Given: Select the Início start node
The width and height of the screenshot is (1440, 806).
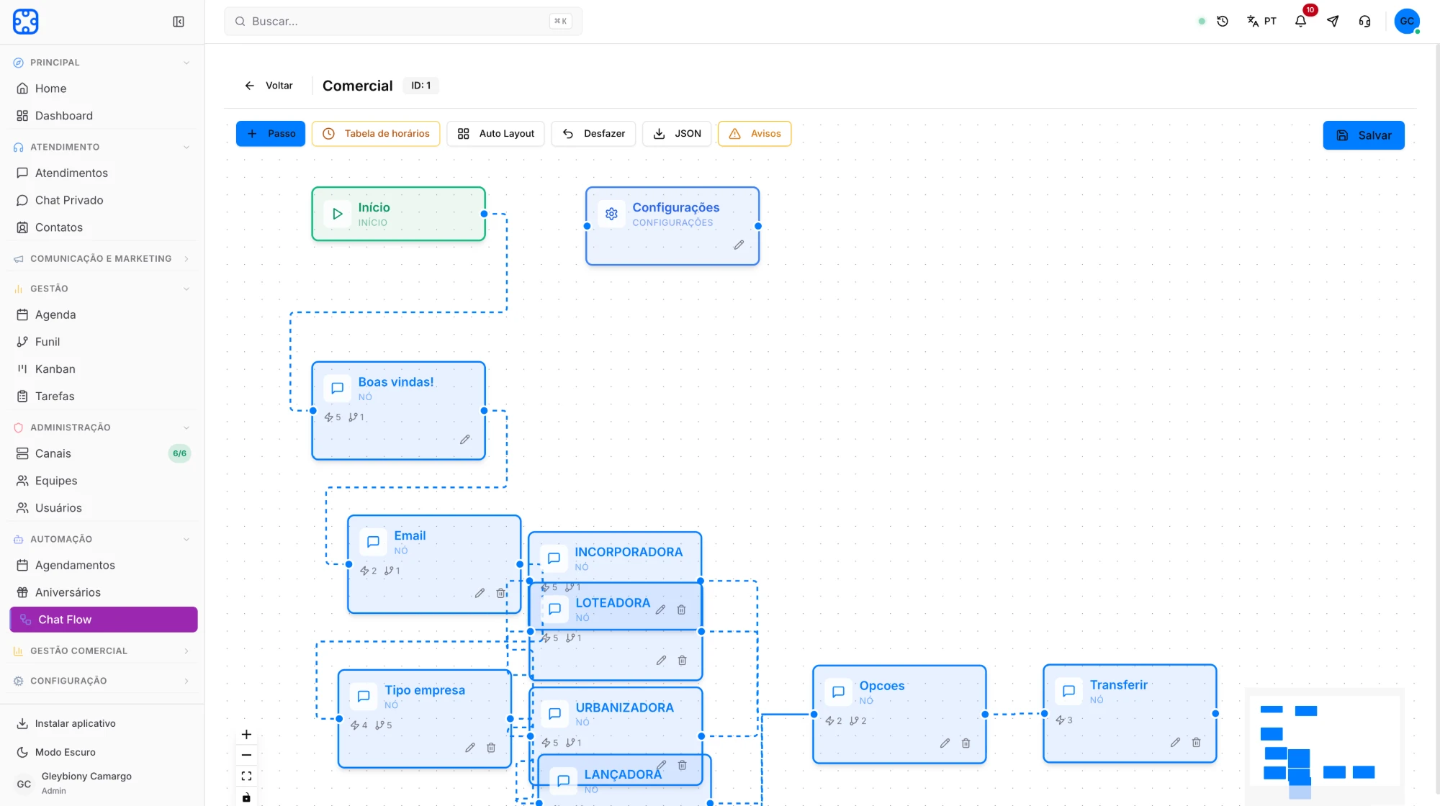Looking at the screenshot, I should pyautogui.click(x=398, y=214).
